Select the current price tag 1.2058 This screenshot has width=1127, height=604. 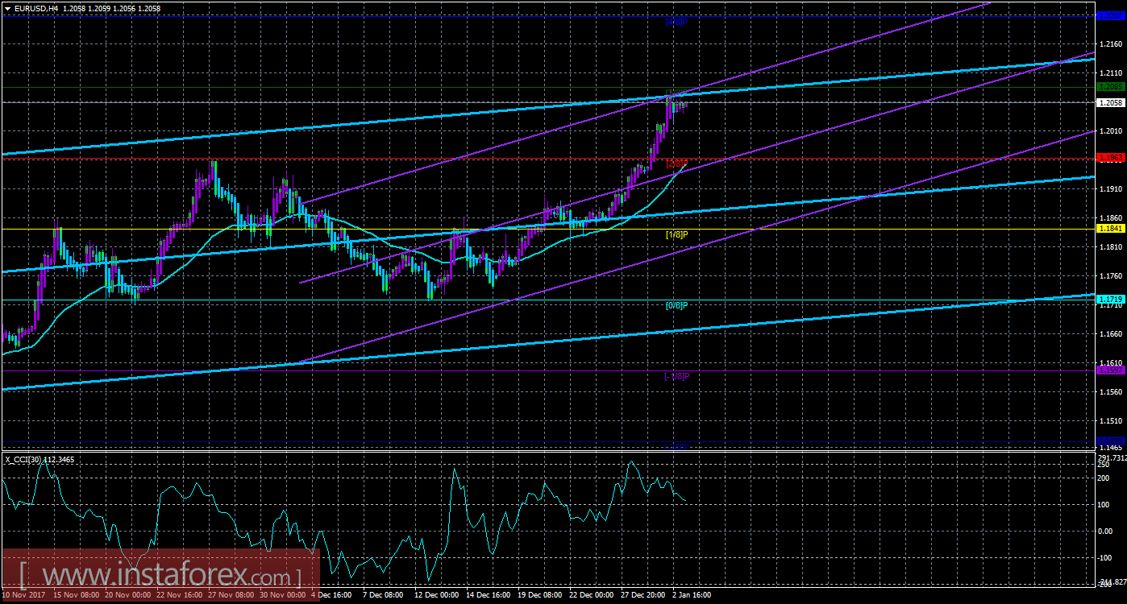click(1110, 102)
